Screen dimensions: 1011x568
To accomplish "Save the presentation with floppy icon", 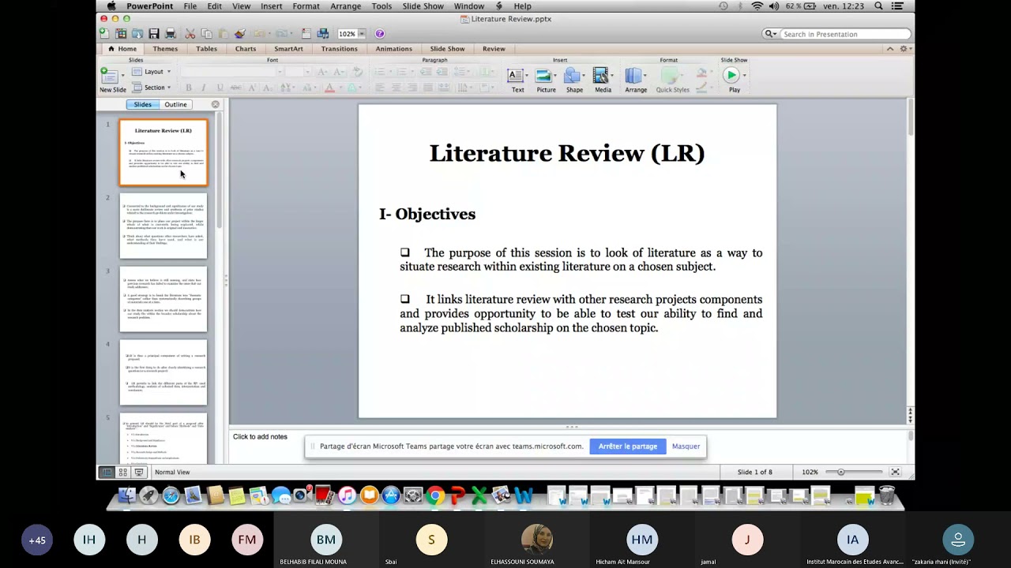I will [x=154, y=34].
